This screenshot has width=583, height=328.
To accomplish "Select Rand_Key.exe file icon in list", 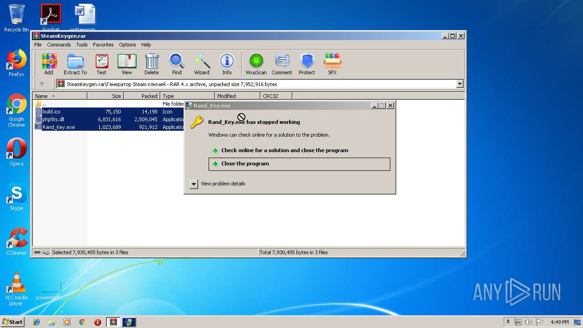I will [38, 127].
